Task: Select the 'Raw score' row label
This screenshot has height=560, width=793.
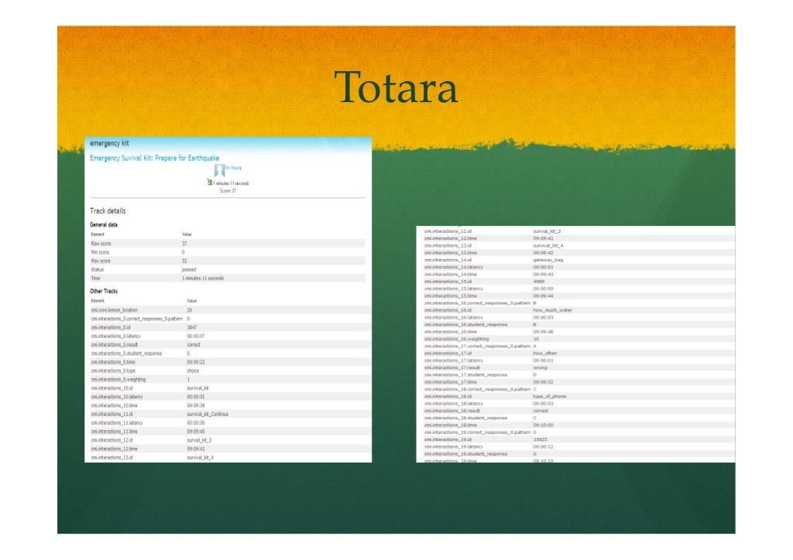Action: (x=101, y=244)
